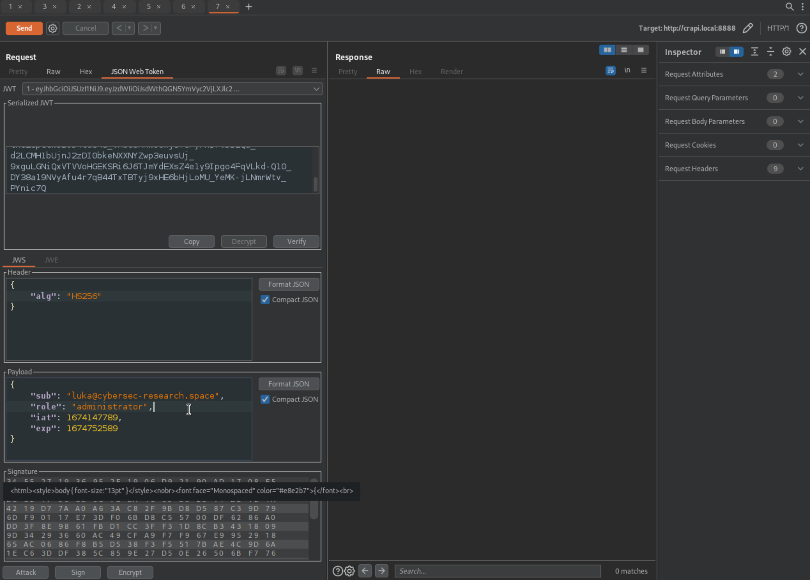
Task: Add new Repeater tab with plus icon
Action: point(249,7)
